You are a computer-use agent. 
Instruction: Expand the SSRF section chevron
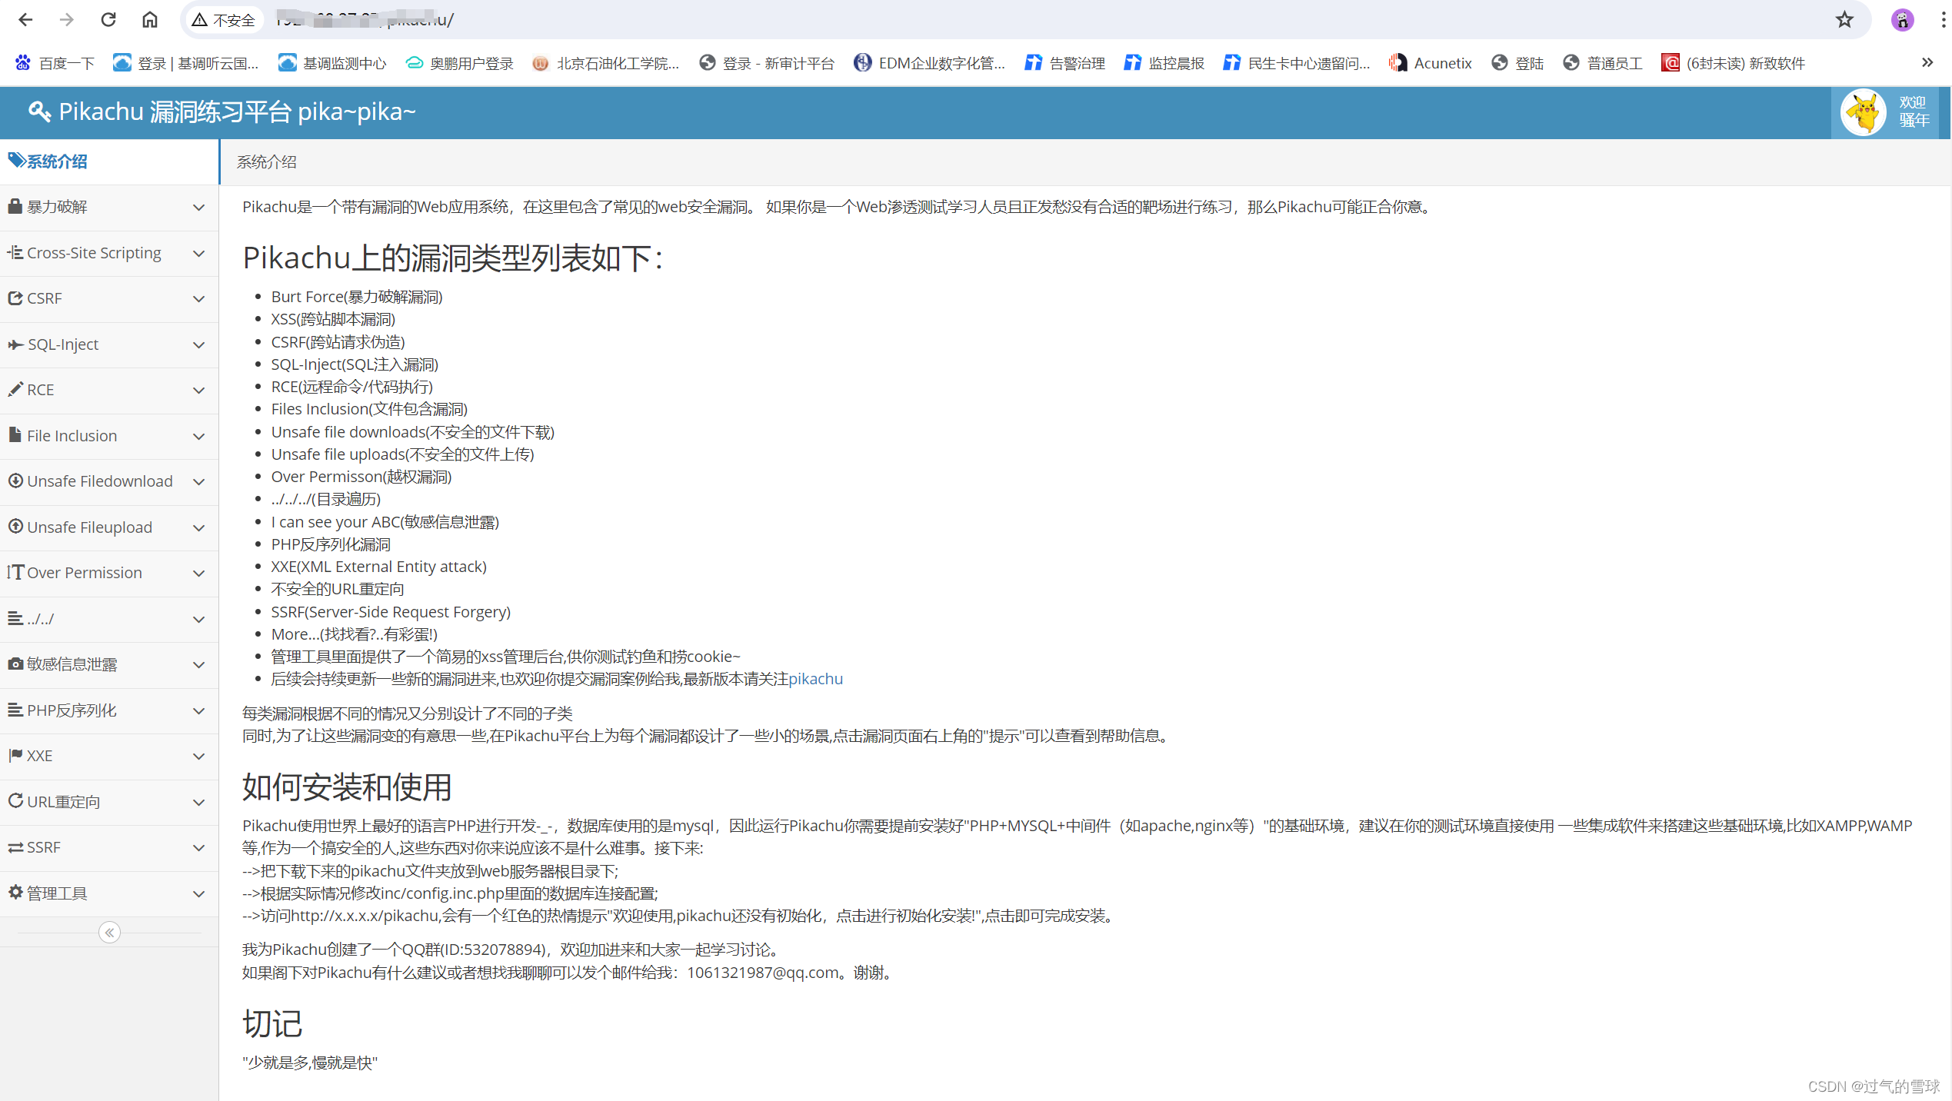click(x=198, y=848)
